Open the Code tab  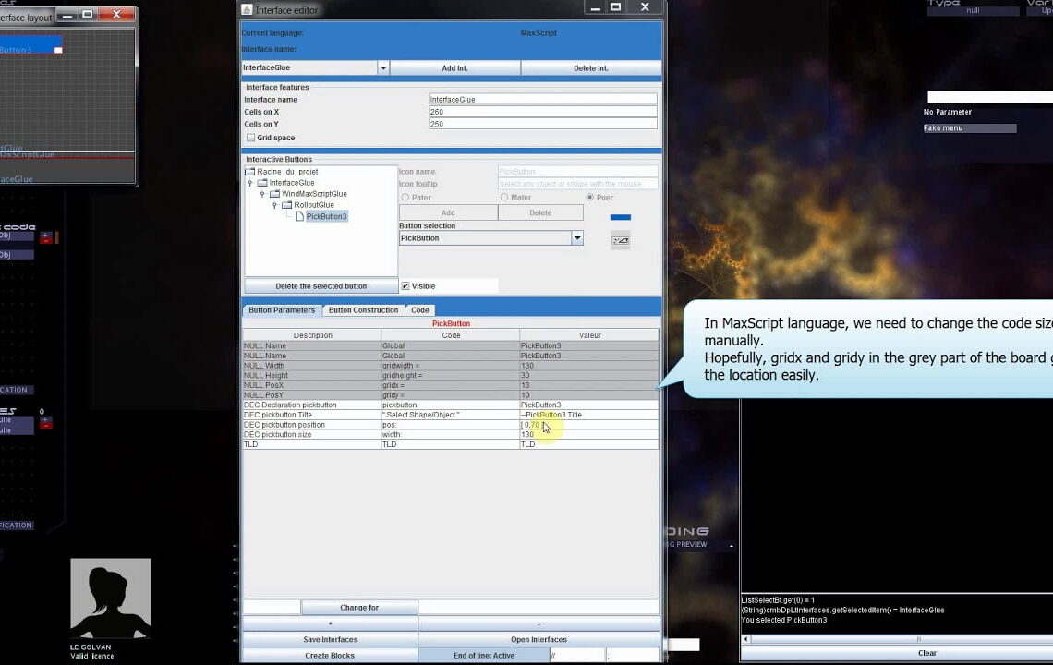(419, 310)
